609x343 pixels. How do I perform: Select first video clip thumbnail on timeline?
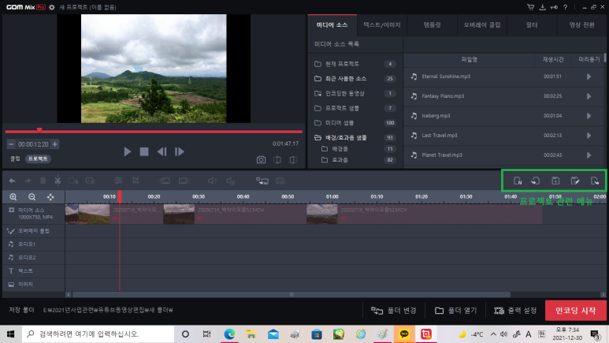pos(72,214)
